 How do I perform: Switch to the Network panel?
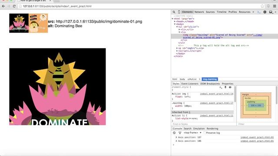[x=199, y=12]
